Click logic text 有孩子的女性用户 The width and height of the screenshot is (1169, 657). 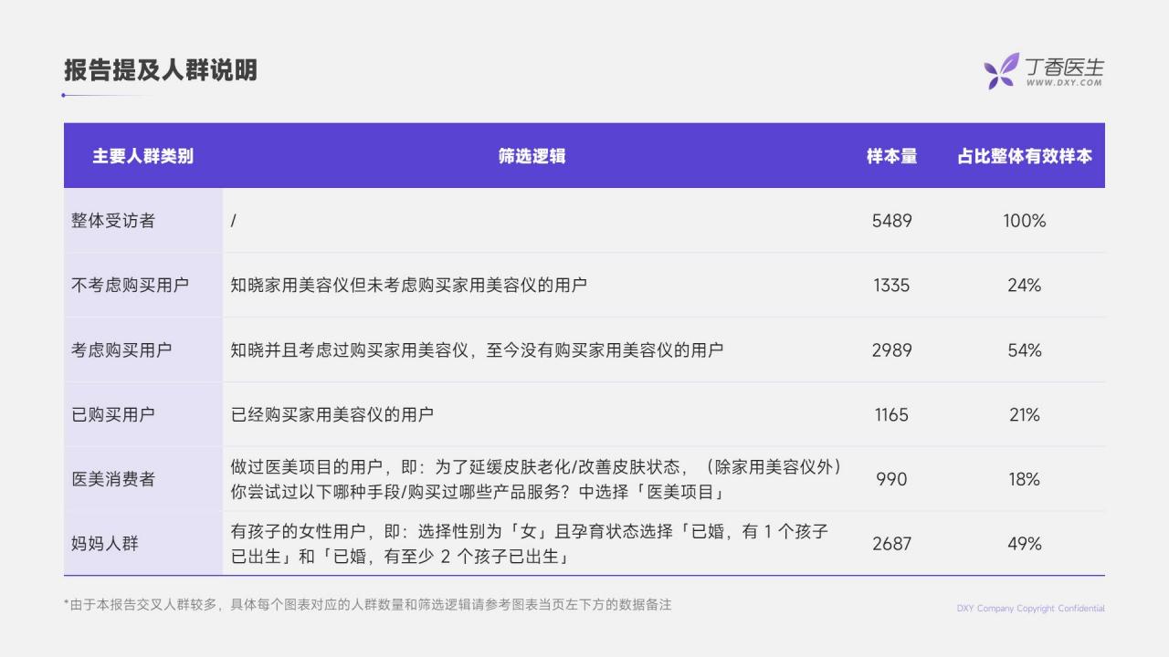point(529,544)
